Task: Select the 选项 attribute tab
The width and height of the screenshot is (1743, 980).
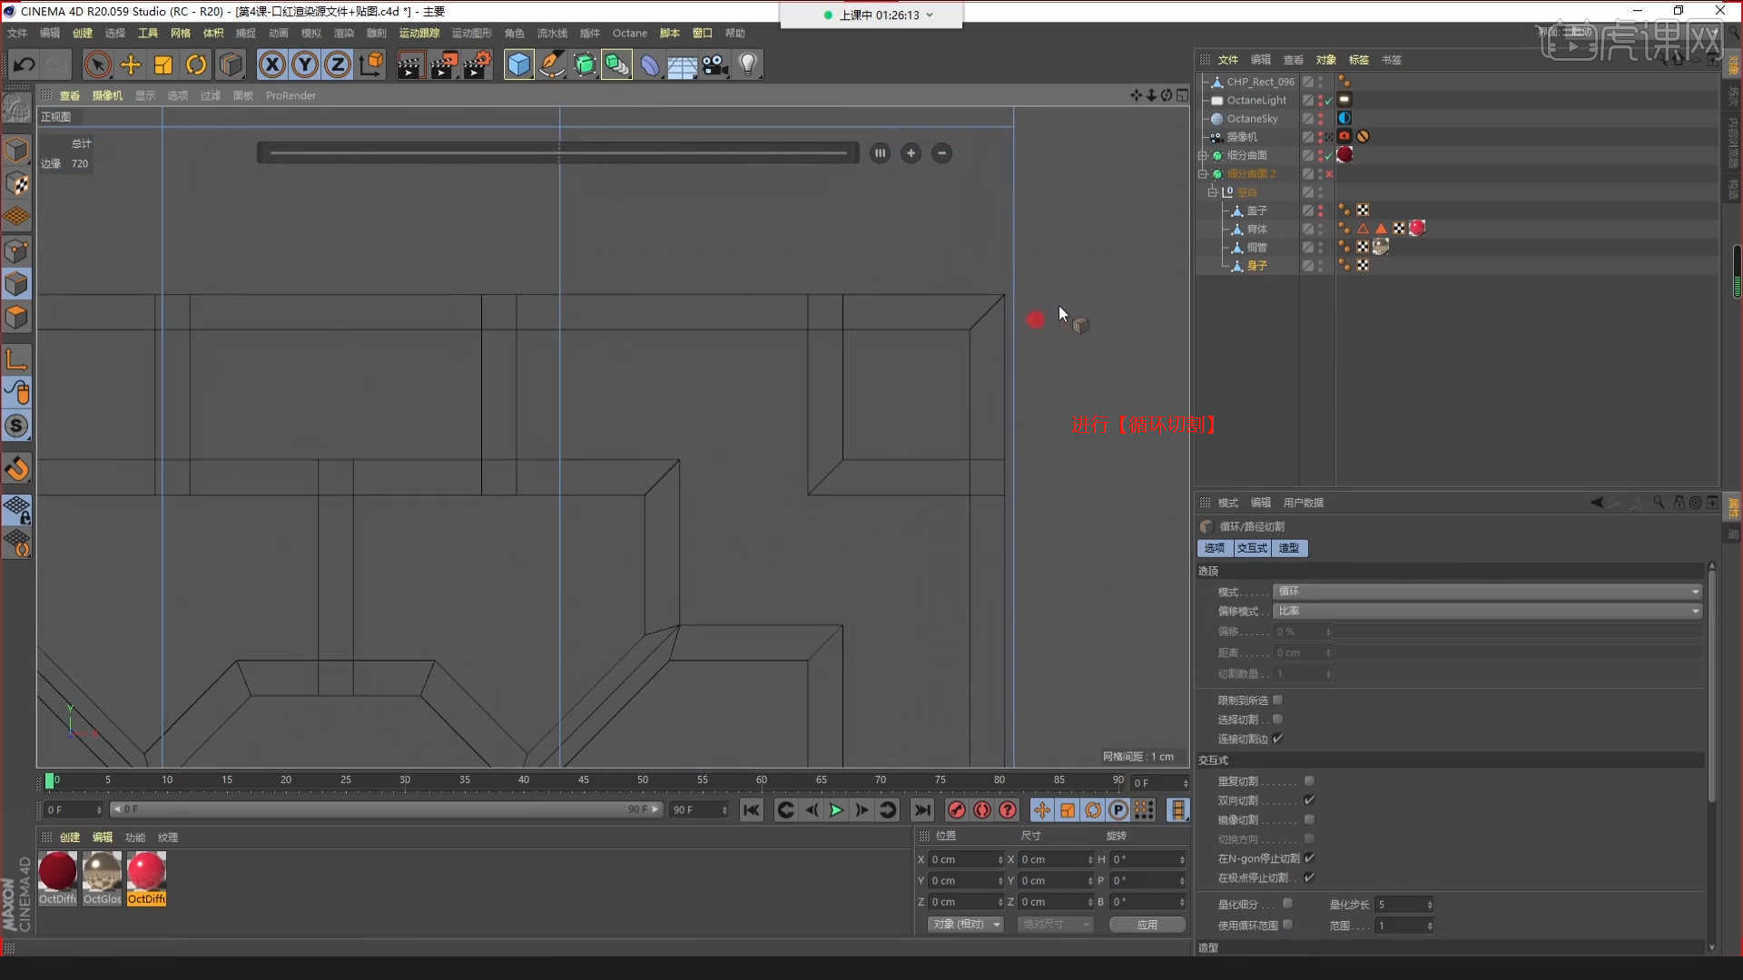Action: [x=1215, y=548]
